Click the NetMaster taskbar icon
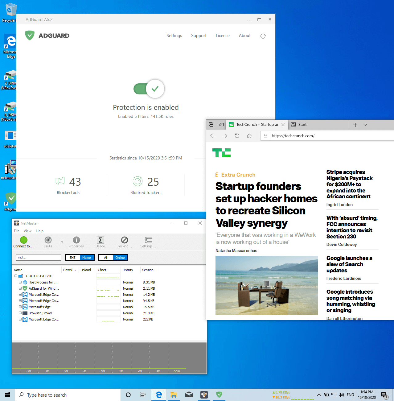The width and height of the screenshot is (394, 401). tap(204, 395)
